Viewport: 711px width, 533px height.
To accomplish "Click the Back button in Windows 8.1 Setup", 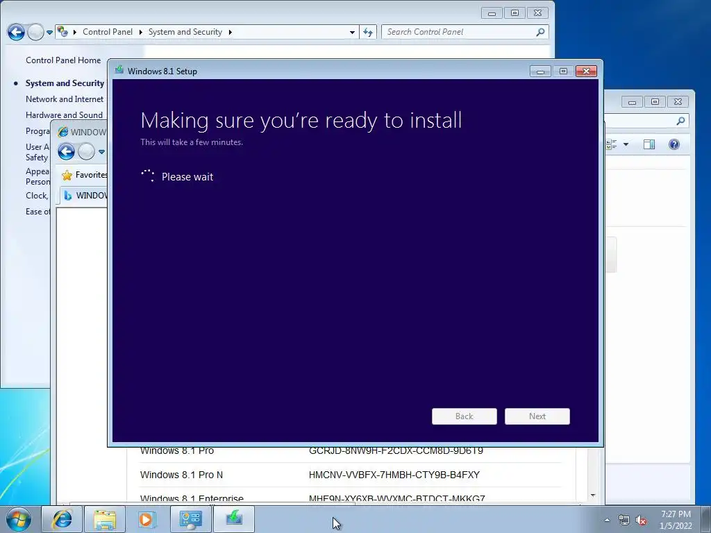I will click(x=465, y=416).
